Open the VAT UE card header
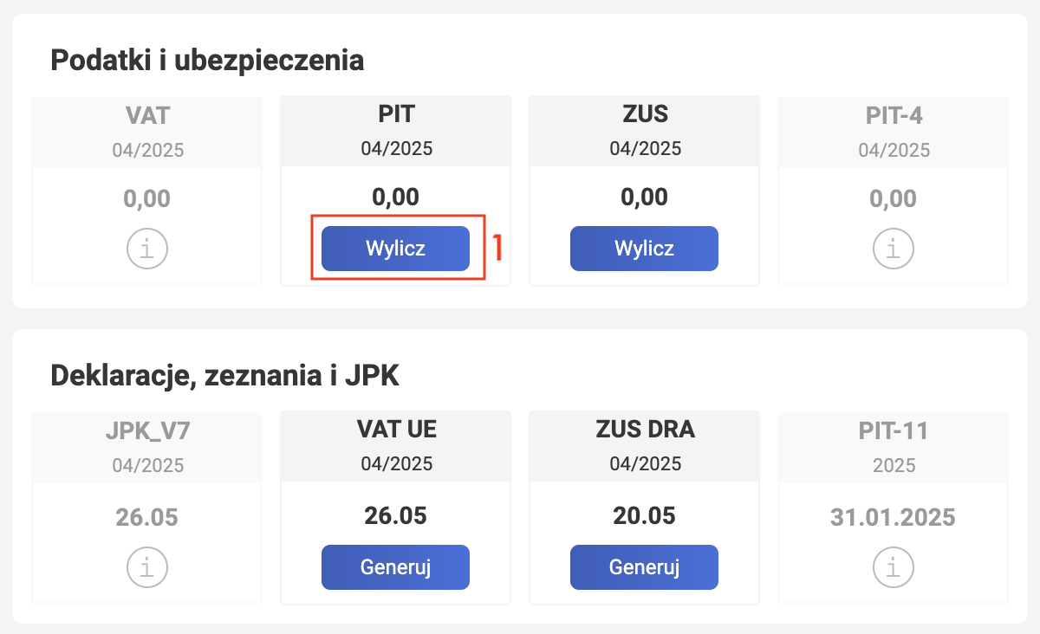The width and height of the screenshot is (1040, 634). [396, 448]
